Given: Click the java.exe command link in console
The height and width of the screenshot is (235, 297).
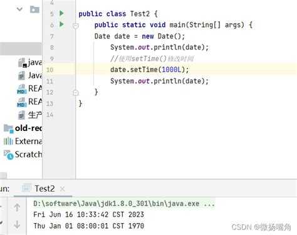Looking at the screenshot, I should [x=124, y=204].
